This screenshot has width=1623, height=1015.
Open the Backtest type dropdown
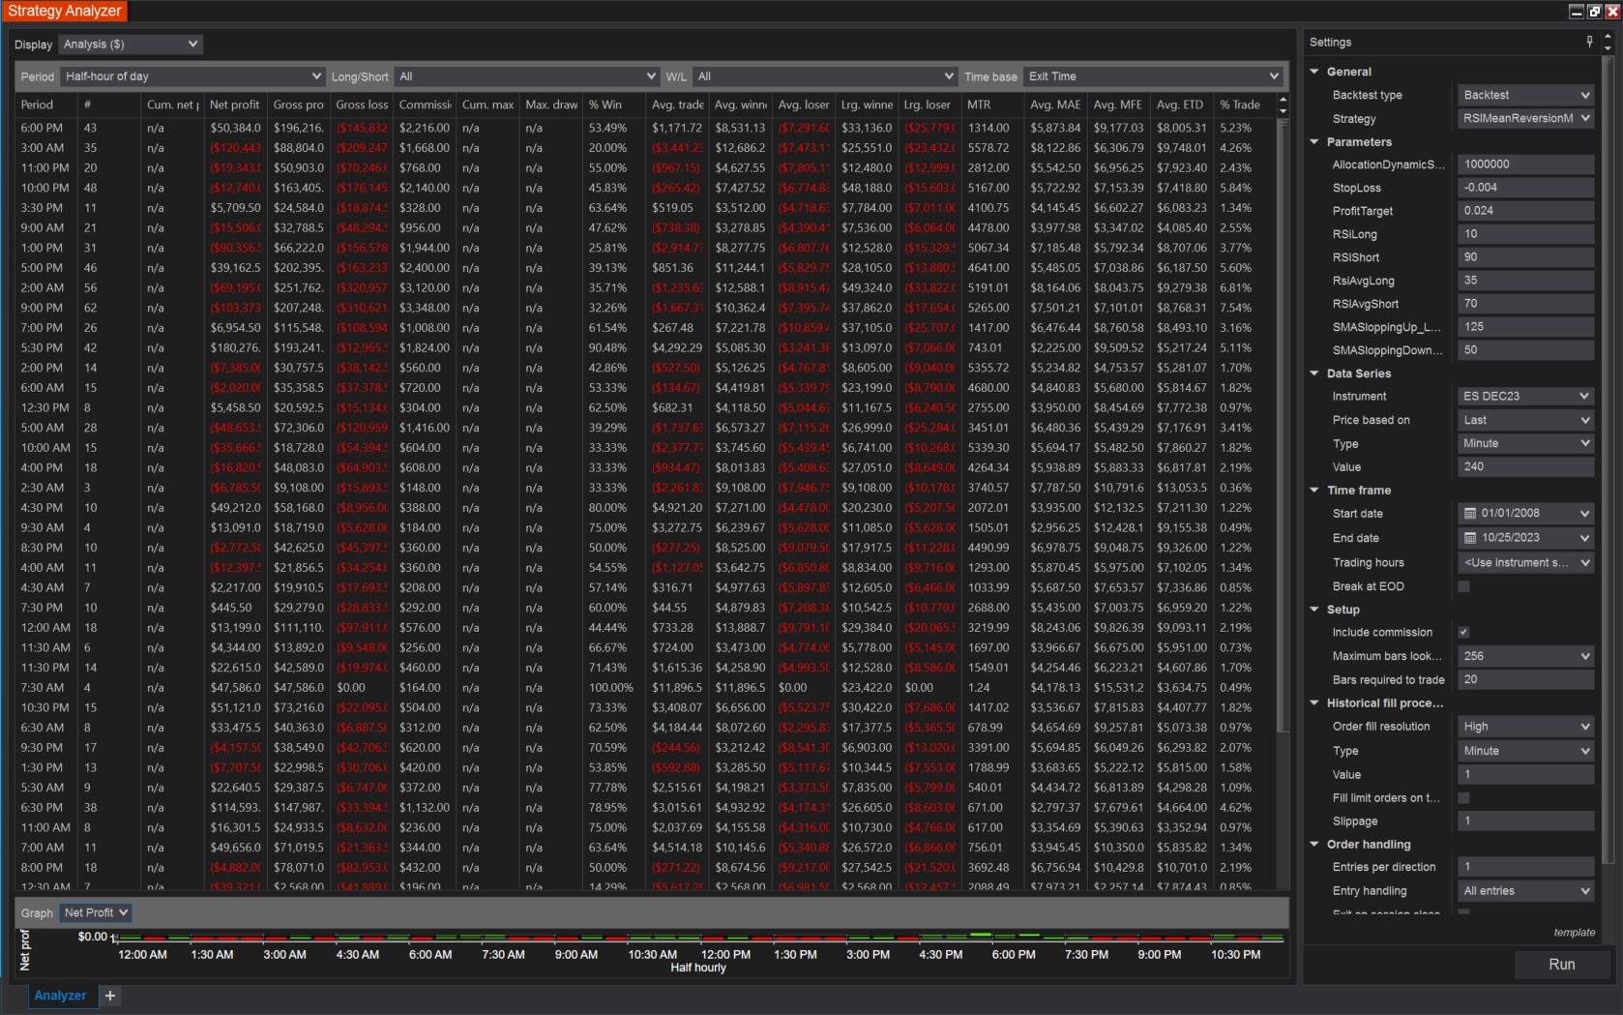pyautogui.click(x=1526, y=95)
